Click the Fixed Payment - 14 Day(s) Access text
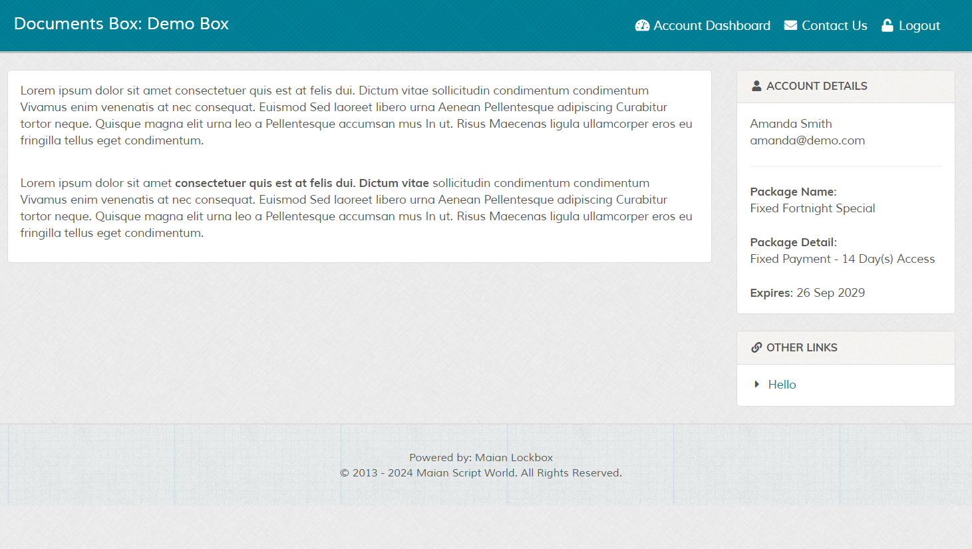This screenshot has width=972, height=549. tap(842, 259)
